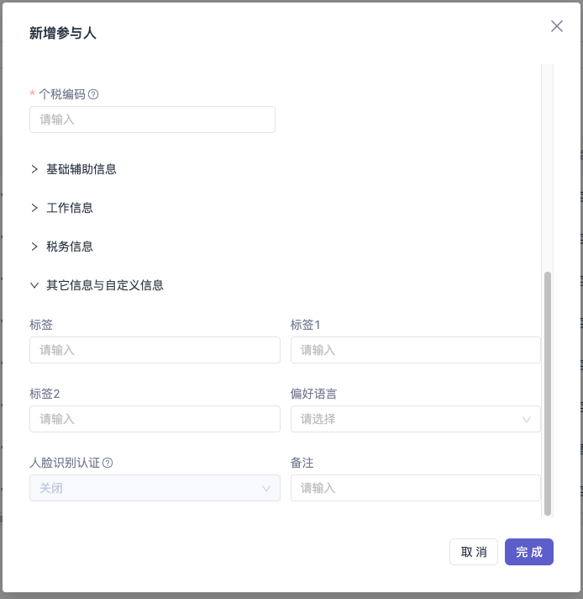Click the 备注 input field
583x599 pixels.
pyautogui.click(x=416, y=488)
